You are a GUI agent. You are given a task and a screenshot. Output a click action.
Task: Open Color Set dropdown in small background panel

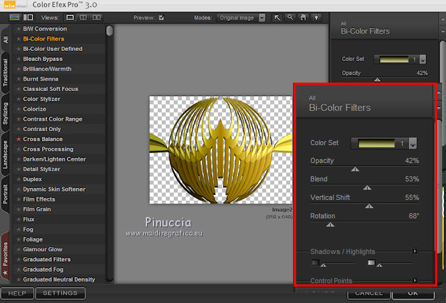(x=423, y=59)
